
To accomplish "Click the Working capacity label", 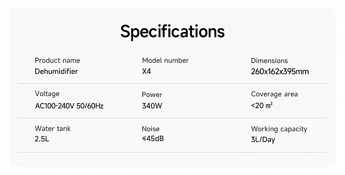I will [279, 129].
